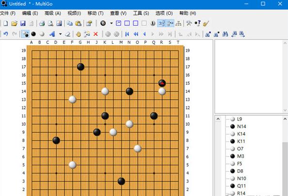Image resolution: width=288 pixels, height=196 pixels.
Task: Select move K11 in the move list
Action: coord(238,142)
